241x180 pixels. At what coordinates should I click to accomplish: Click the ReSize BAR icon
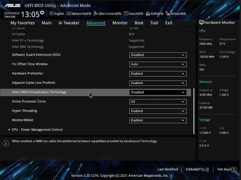point(168,14)
